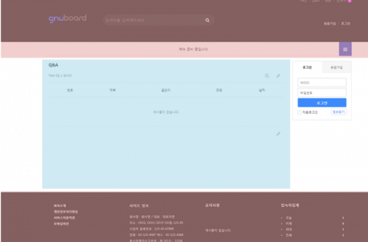Image resolution: width=368 pixels, height=242 pixels.
Task: Click the top write-post pencil icon
Action: coord(278,76)
